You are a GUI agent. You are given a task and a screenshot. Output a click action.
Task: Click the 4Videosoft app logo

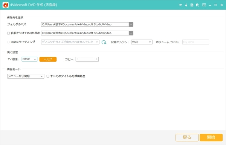pos(6,5)
